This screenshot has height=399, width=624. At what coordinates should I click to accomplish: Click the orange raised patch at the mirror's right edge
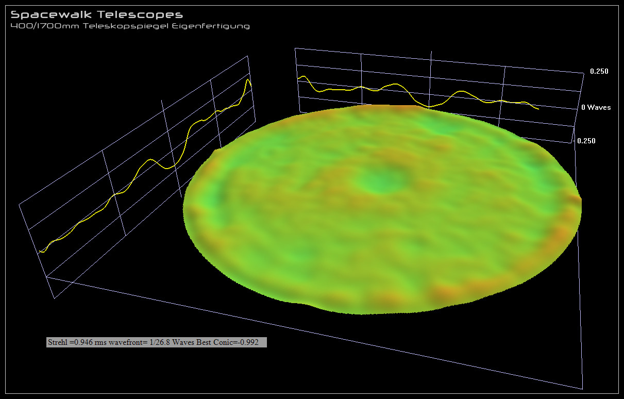click(569, 198)
